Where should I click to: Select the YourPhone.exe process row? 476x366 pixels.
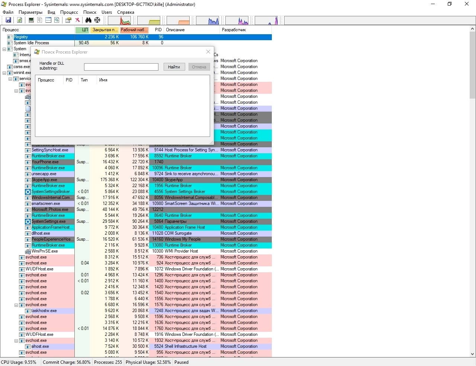(136, 162)
